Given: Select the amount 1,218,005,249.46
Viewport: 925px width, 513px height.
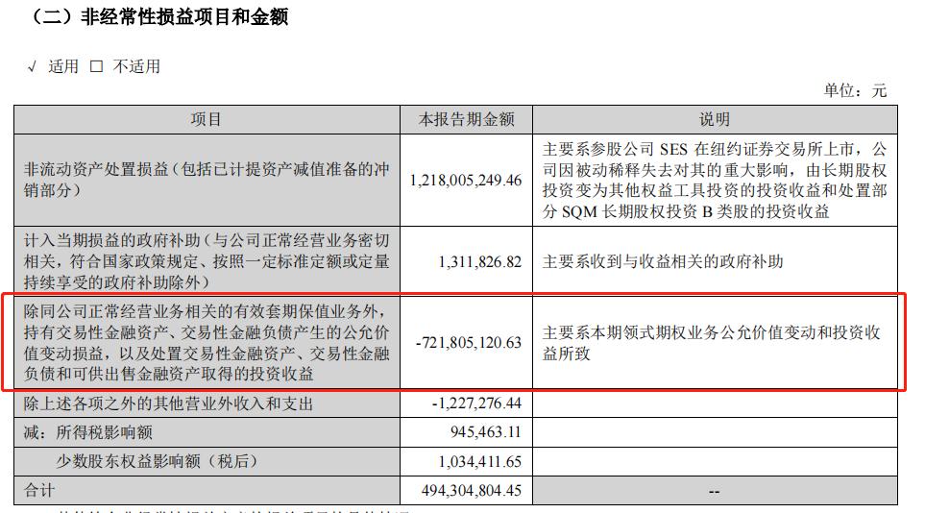Looking at the screenshot, I should click(466, 180).
